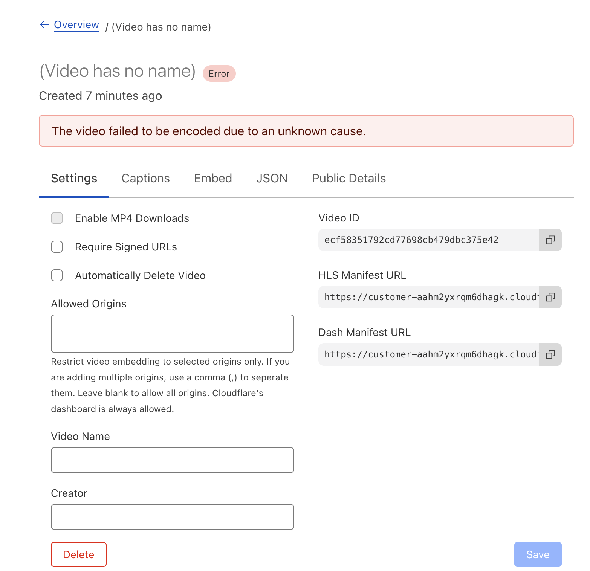Follow the Overview breadcrumb link

point(76,25)
